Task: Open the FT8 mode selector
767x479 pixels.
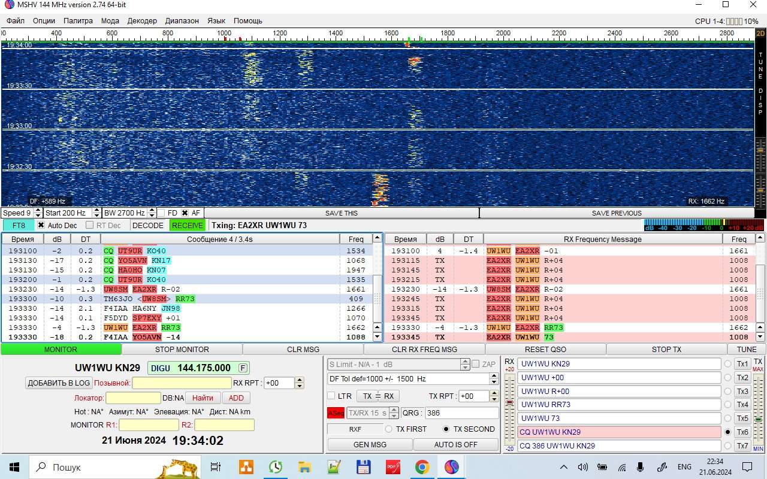Action: (x=19, y=225)
